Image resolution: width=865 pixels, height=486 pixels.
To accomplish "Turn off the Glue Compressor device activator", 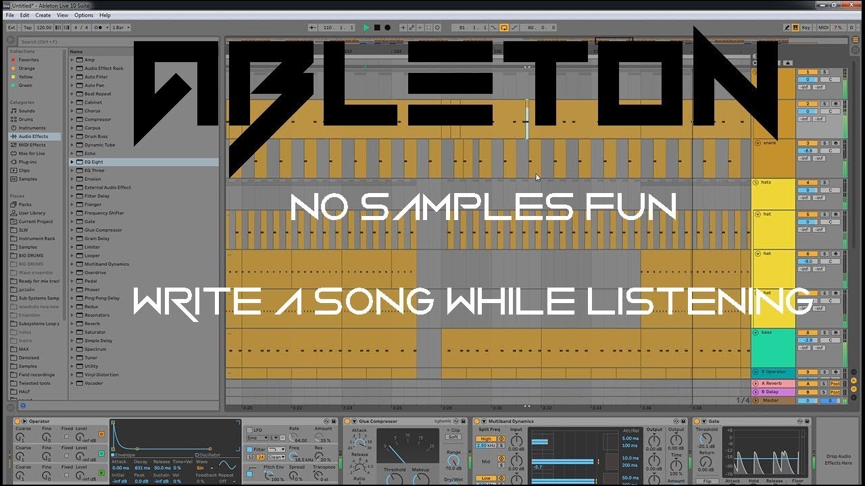I will (347, 421).
